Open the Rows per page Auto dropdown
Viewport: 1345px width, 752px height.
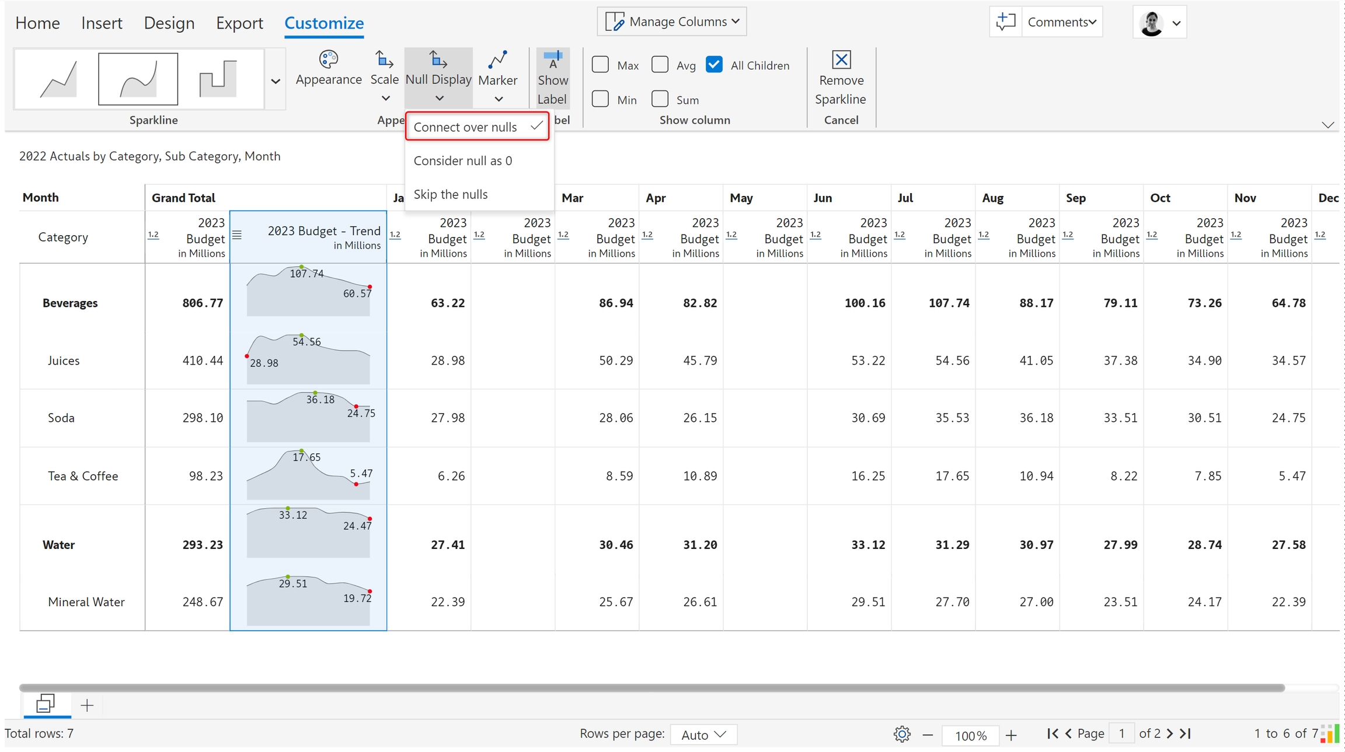[703, 734]
